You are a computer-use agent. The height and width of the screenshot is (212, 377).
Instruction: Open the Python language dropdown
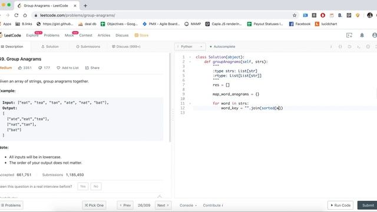[190, 47]
